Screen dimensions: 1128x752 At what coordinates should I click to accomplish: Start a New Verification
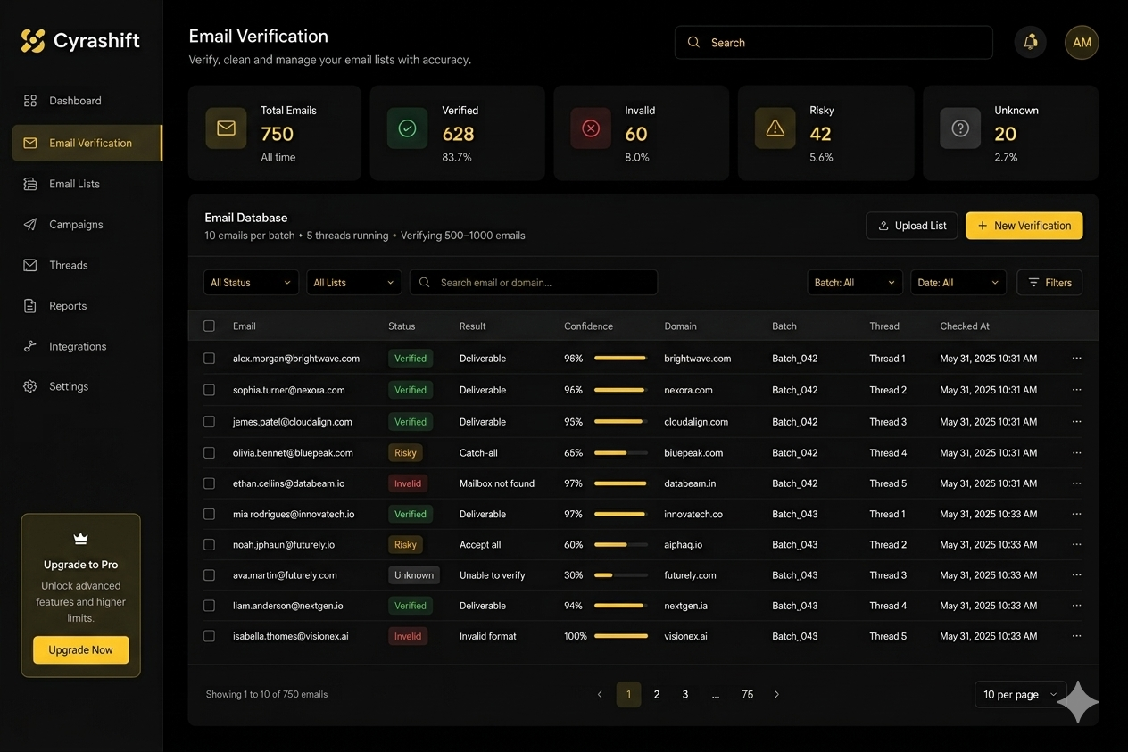1024,226
